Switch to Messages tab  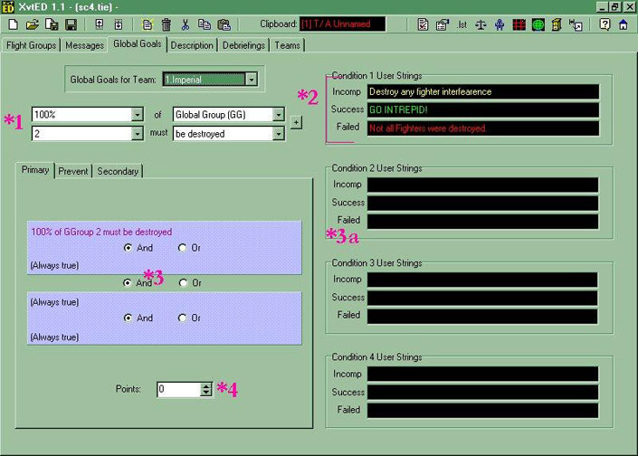pos(85,45)
